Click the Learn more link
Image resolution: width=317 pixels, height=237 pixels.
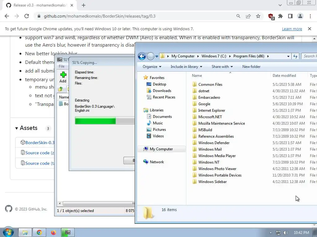292,29
